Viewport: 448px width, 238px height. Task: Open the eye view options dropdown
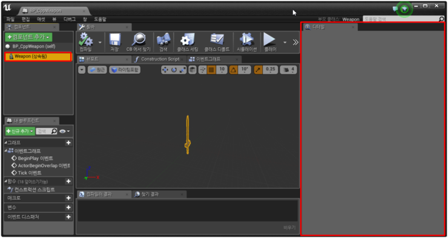pyautogui.click(x=65, y=131)
